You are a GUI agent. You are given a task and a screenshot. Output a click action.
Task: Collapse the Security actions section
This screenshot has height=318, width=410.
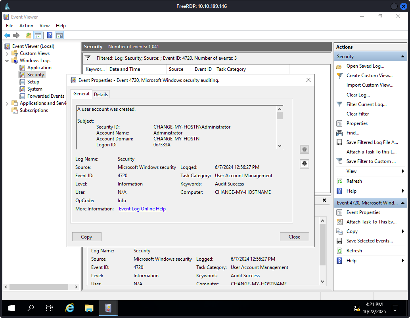pos(403,57)
